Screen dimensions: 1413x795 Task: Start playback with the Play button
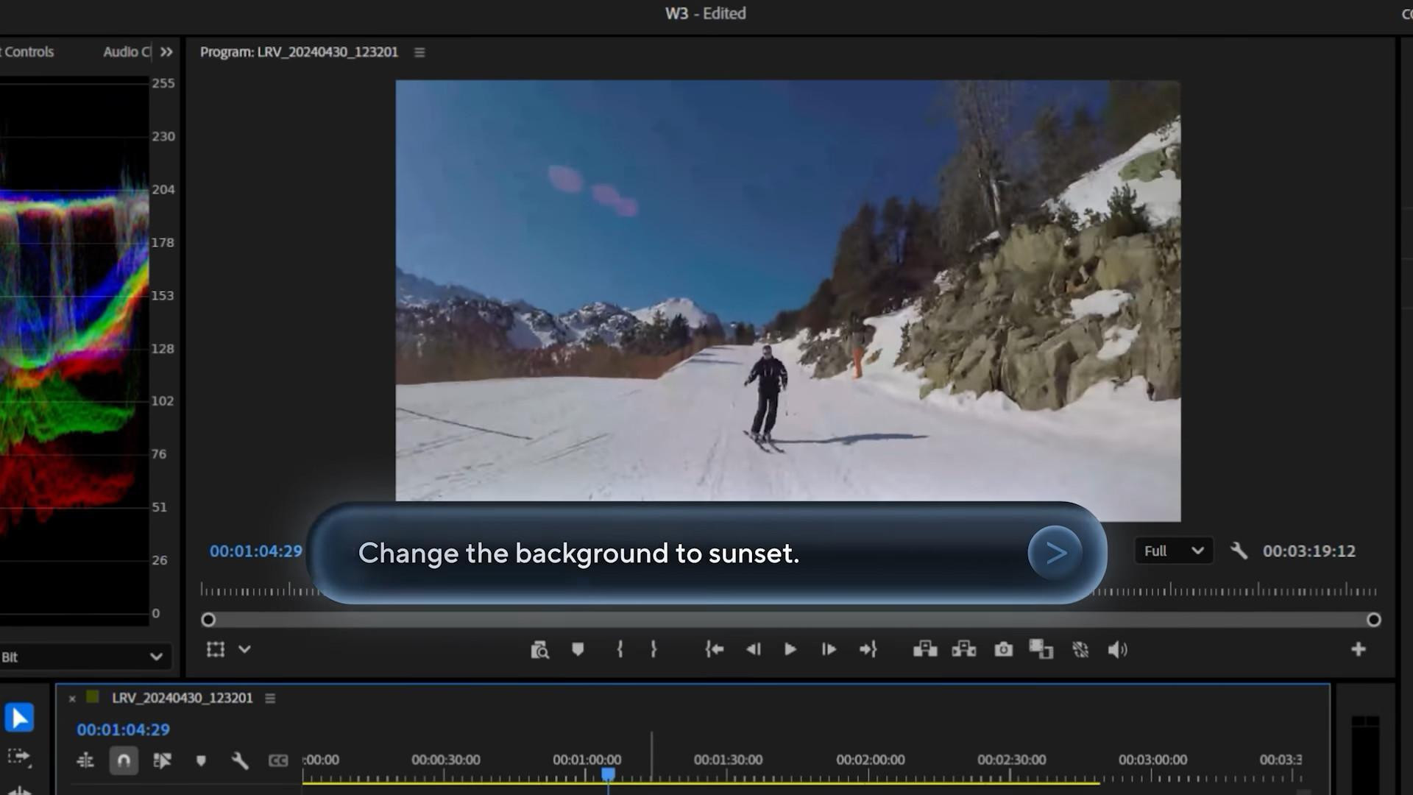(790, 649)
